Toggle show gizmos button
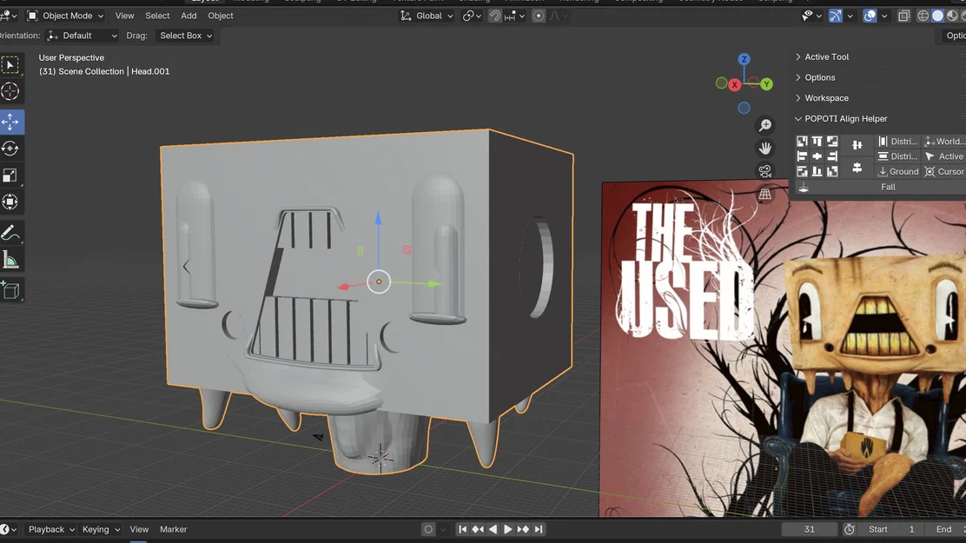Image resolution: width=966 pixels, height=543 pixels. [x=836, y=16]
